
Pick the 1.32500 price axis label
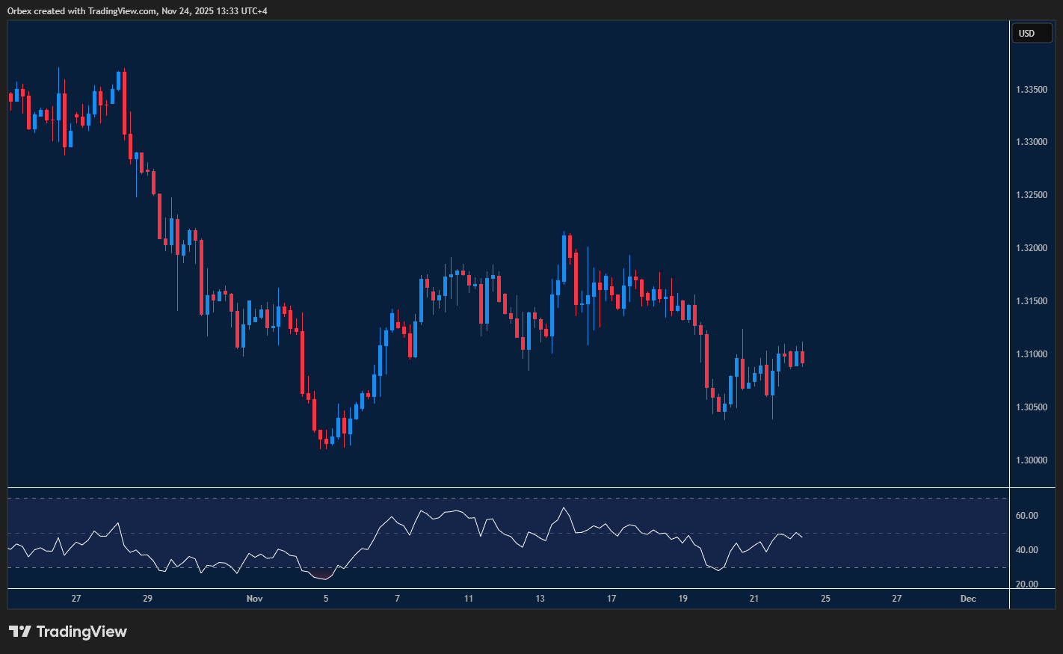[x=1031, y=195]
